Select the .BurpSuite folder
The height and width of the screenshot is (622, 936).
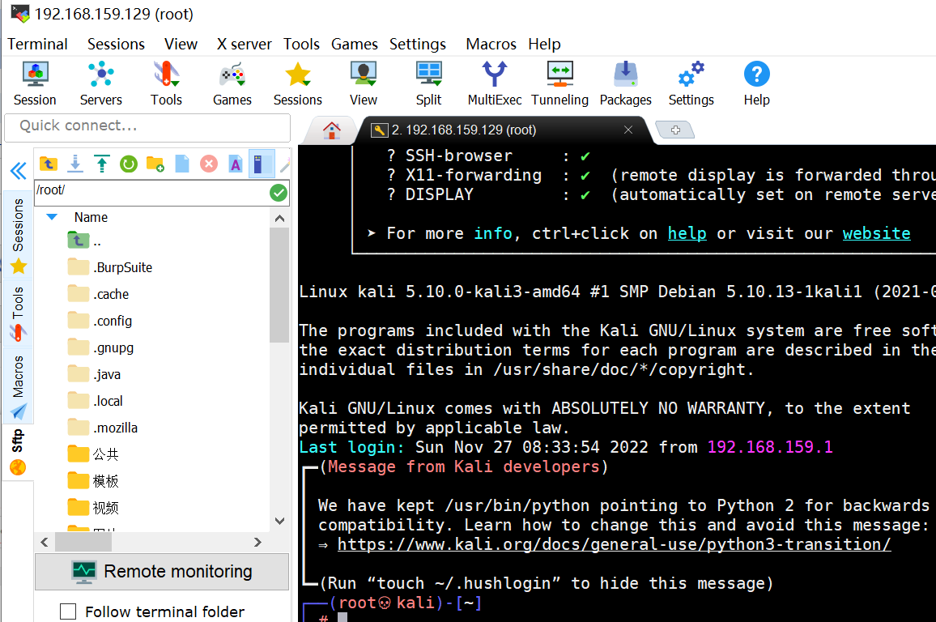tap(110, 267)
